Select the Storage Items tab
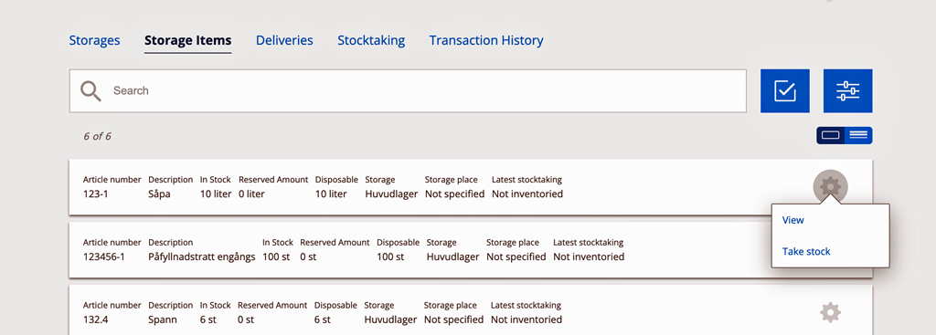 pos(188,40)
